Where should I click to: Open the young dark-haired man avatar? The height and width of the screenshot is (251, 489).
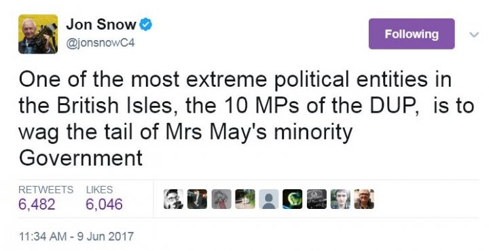click(x=340, y=199)
